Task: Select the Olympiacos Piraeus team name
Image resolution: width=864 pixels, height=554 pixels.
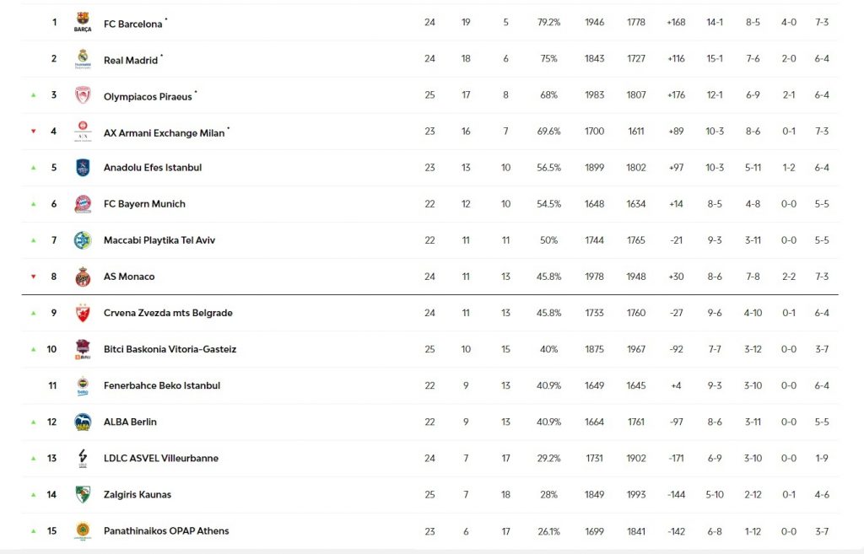Action: pos(148,96)
